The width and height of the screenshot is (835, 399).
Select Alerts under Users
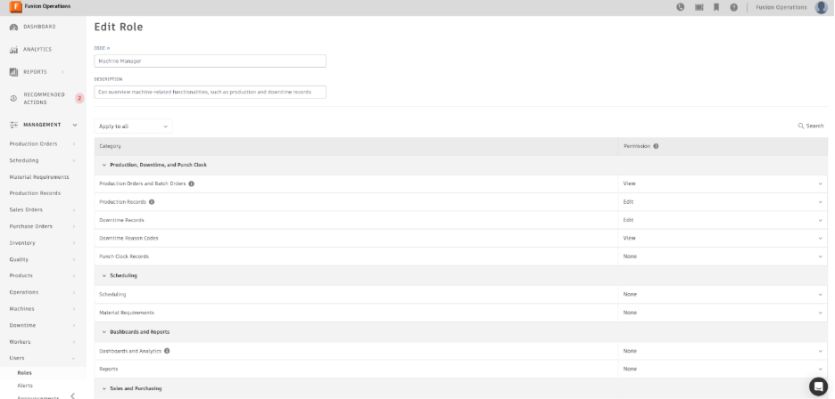[x=25, y=386]
